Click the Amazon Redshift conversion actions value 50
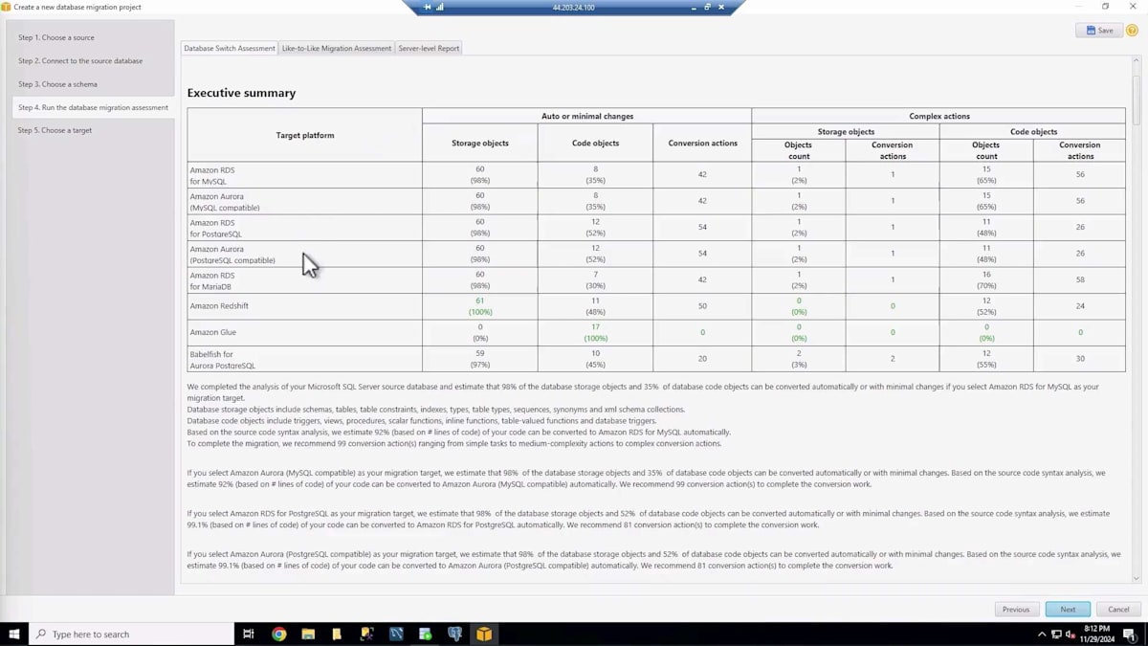 [703, 306]
